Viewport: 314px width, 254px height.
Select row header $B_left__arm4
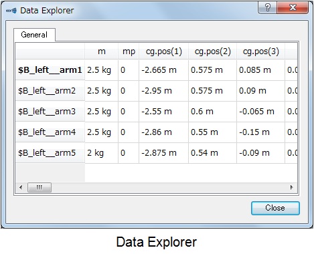coord(50,132)
